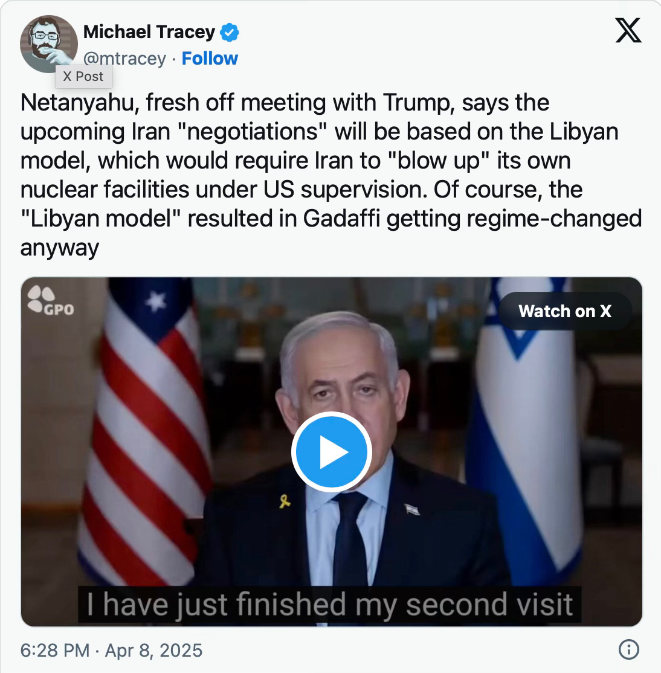Open the tweet info icon
This screenshot has height=673, width=661.
coord(628,649)
